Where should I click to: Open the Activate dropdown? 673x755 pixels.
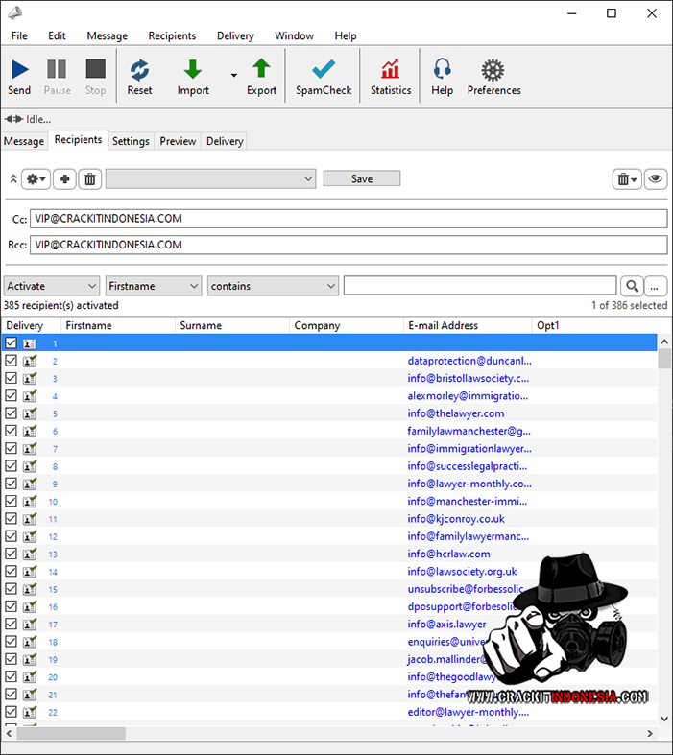(52, 286)
